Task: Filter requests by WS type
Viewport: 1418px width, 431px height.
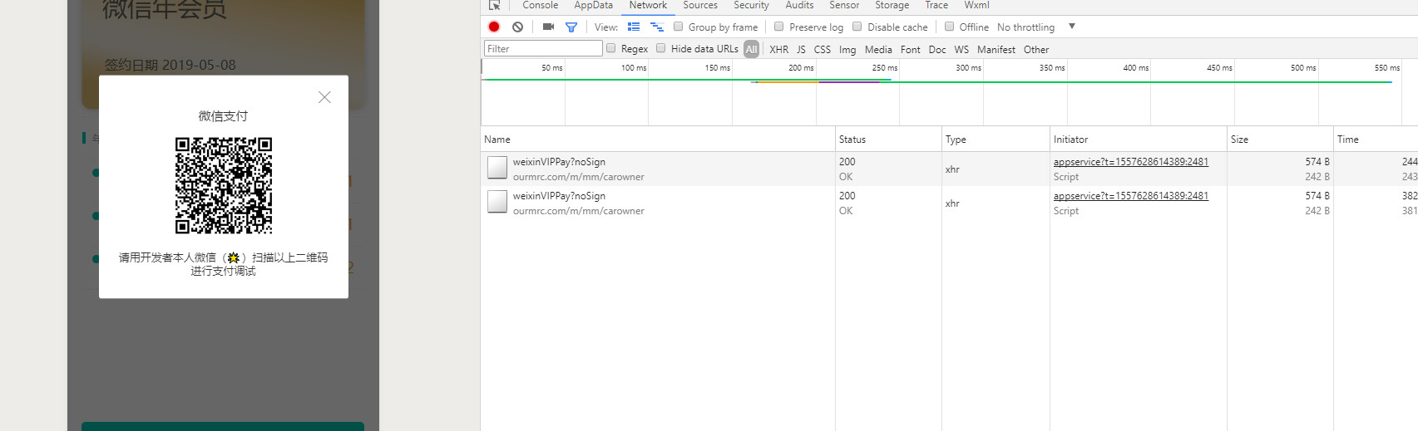Action: click(961, 49)
